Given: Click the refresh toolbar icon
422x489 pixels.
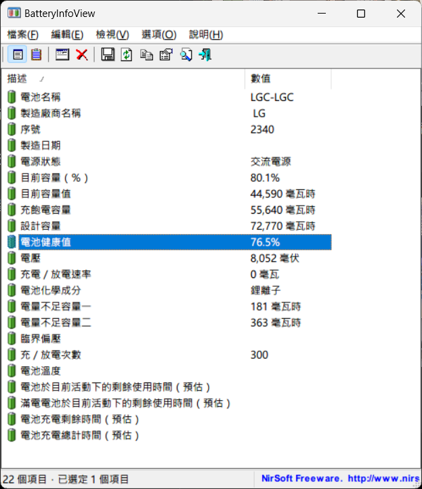Looking at the screenshot, I should (x=127, y=54).
